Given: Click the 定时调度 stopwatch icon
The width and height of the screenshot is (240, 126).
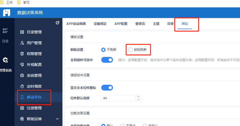Looking at the screenshot, I should (x=22, y=86).
